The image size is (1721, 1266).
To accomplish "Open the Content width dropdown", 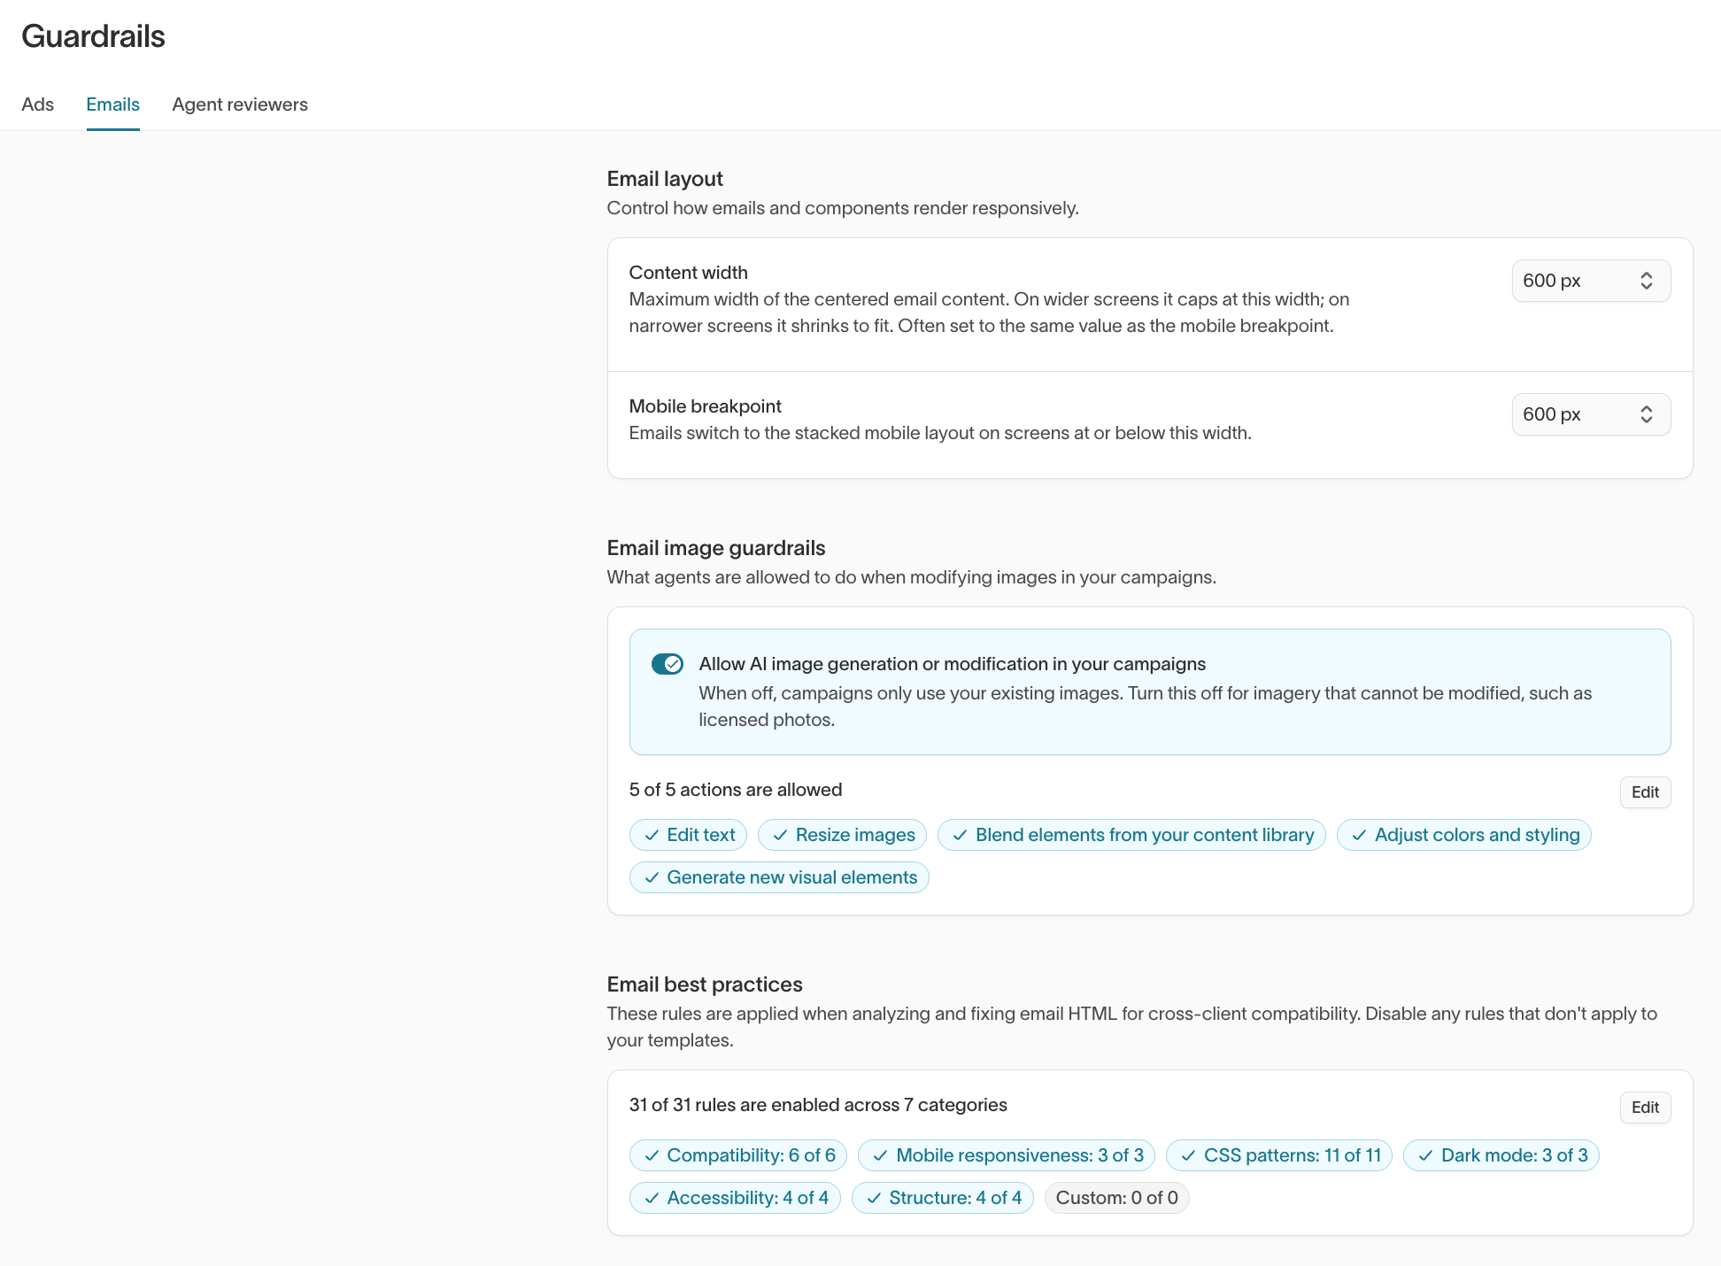I will [x=1591, y=281].
